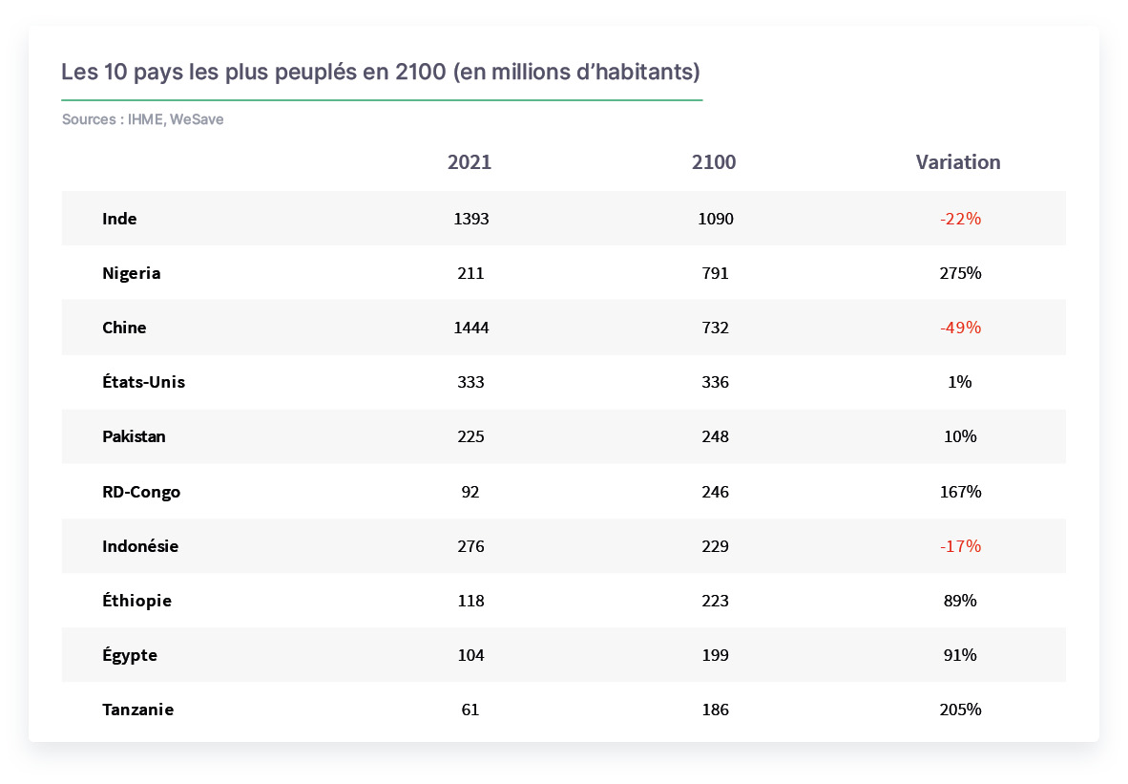
Task: Click Pakistan's 2021 value 225
Action: tap(470, 437)
